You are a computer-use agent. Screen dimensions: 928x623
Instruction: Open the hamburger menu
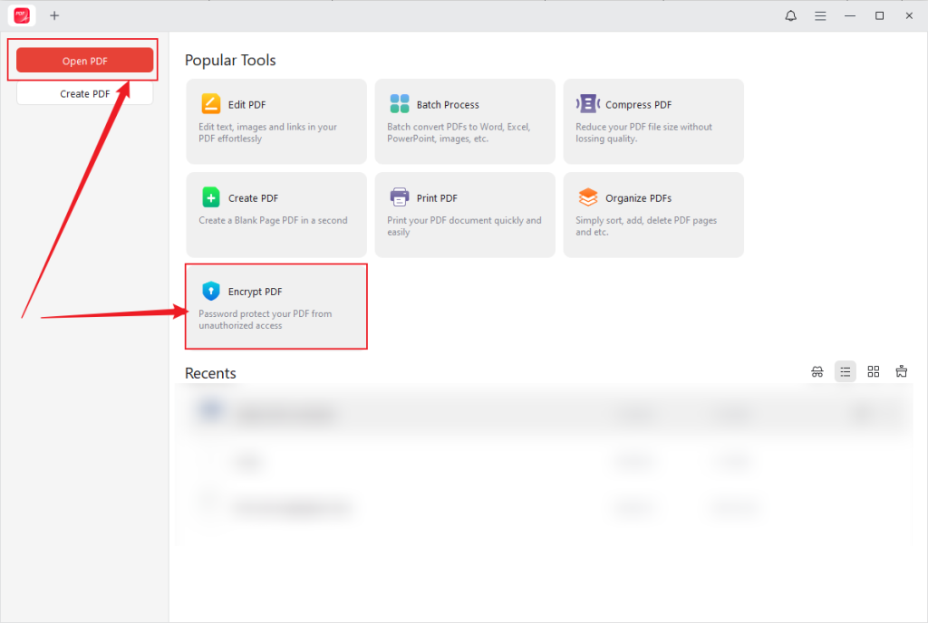(x=820, y=15)
